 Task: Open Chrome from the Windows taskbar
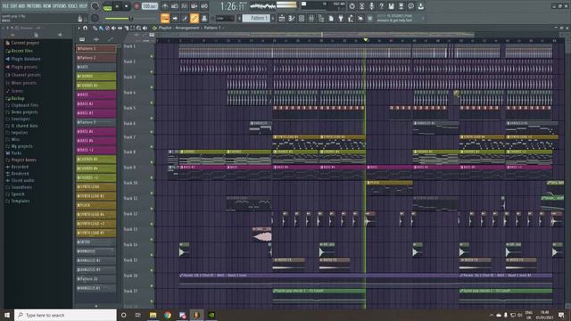coord(168,315)
